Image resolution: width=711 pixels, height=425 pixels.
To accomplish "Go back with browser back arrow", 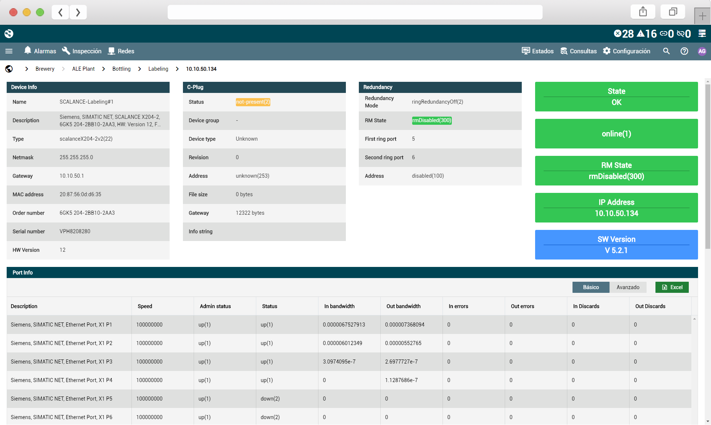I will pos(60,12).
